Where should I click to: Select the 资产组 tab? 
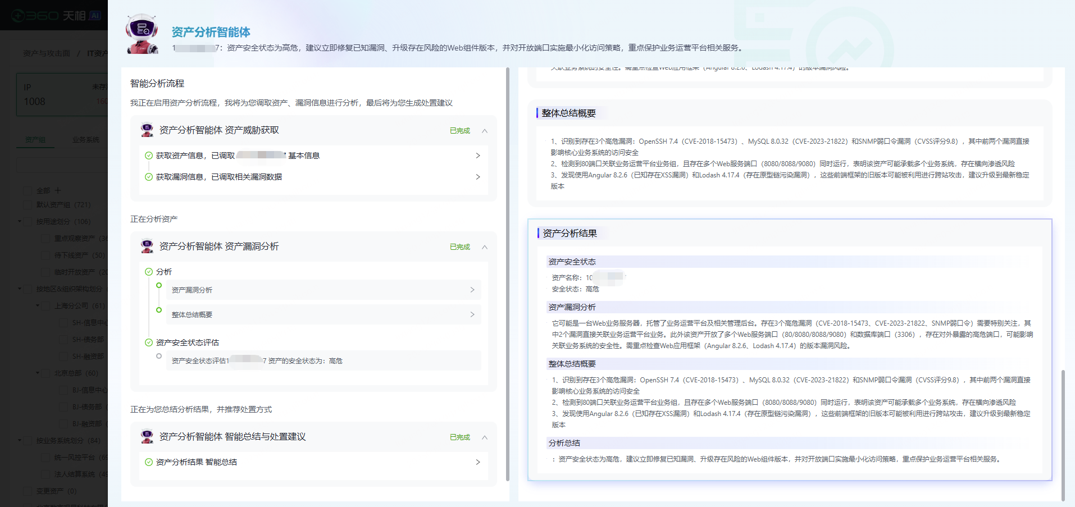[x=35, y=139]
